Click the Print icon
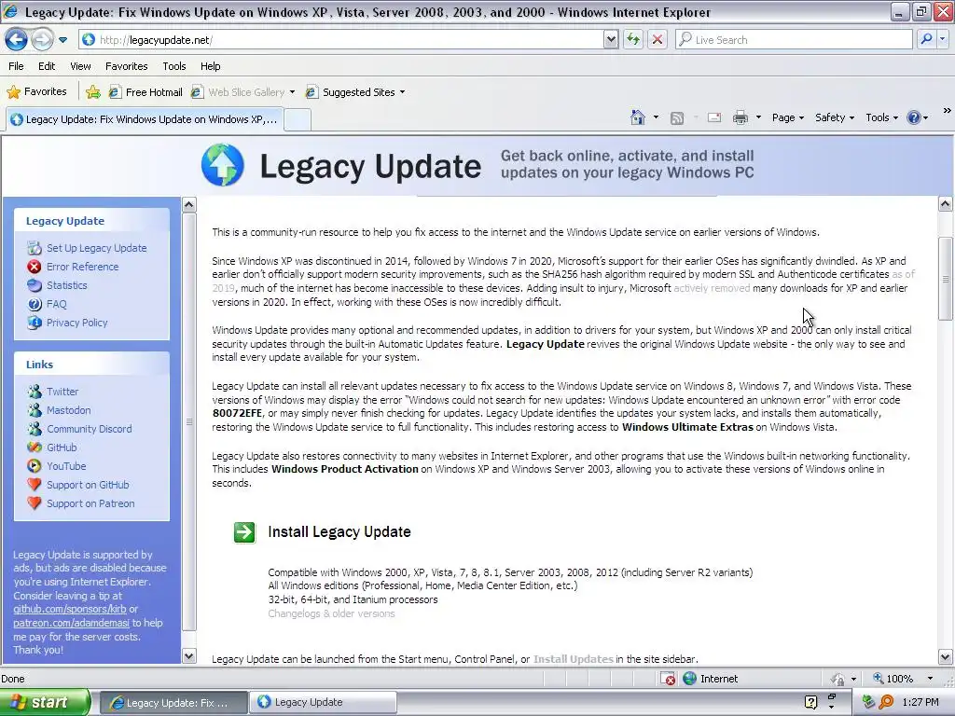This screenshot has height=716, width=955. pyautogui.click(x=740, y=117)
